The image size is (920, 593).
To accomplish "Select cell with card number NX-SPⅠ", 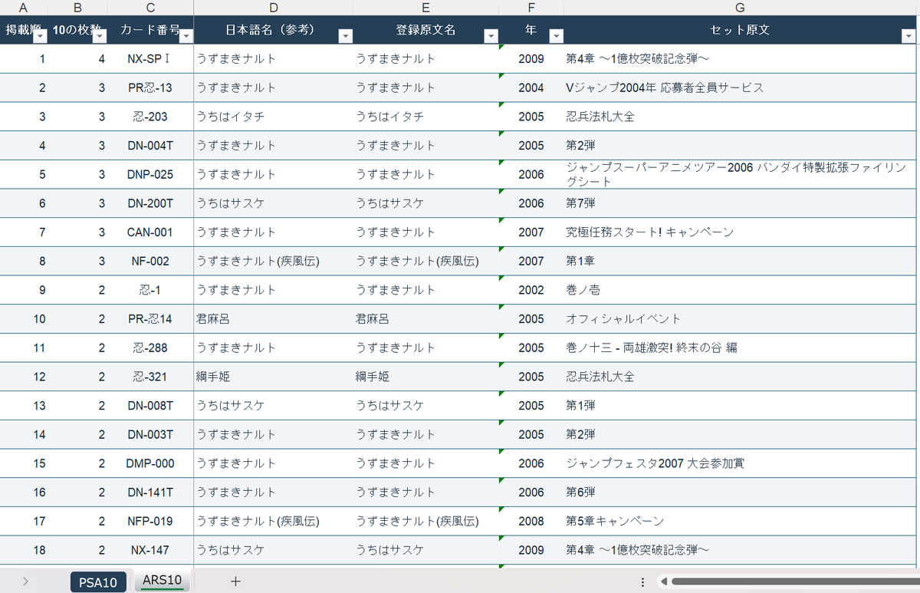I will pos(150,59).
